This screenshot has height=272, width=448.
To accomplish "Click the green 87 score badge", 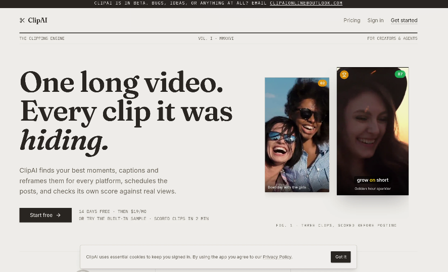I will pyautogui.click(x=400, y=74).
